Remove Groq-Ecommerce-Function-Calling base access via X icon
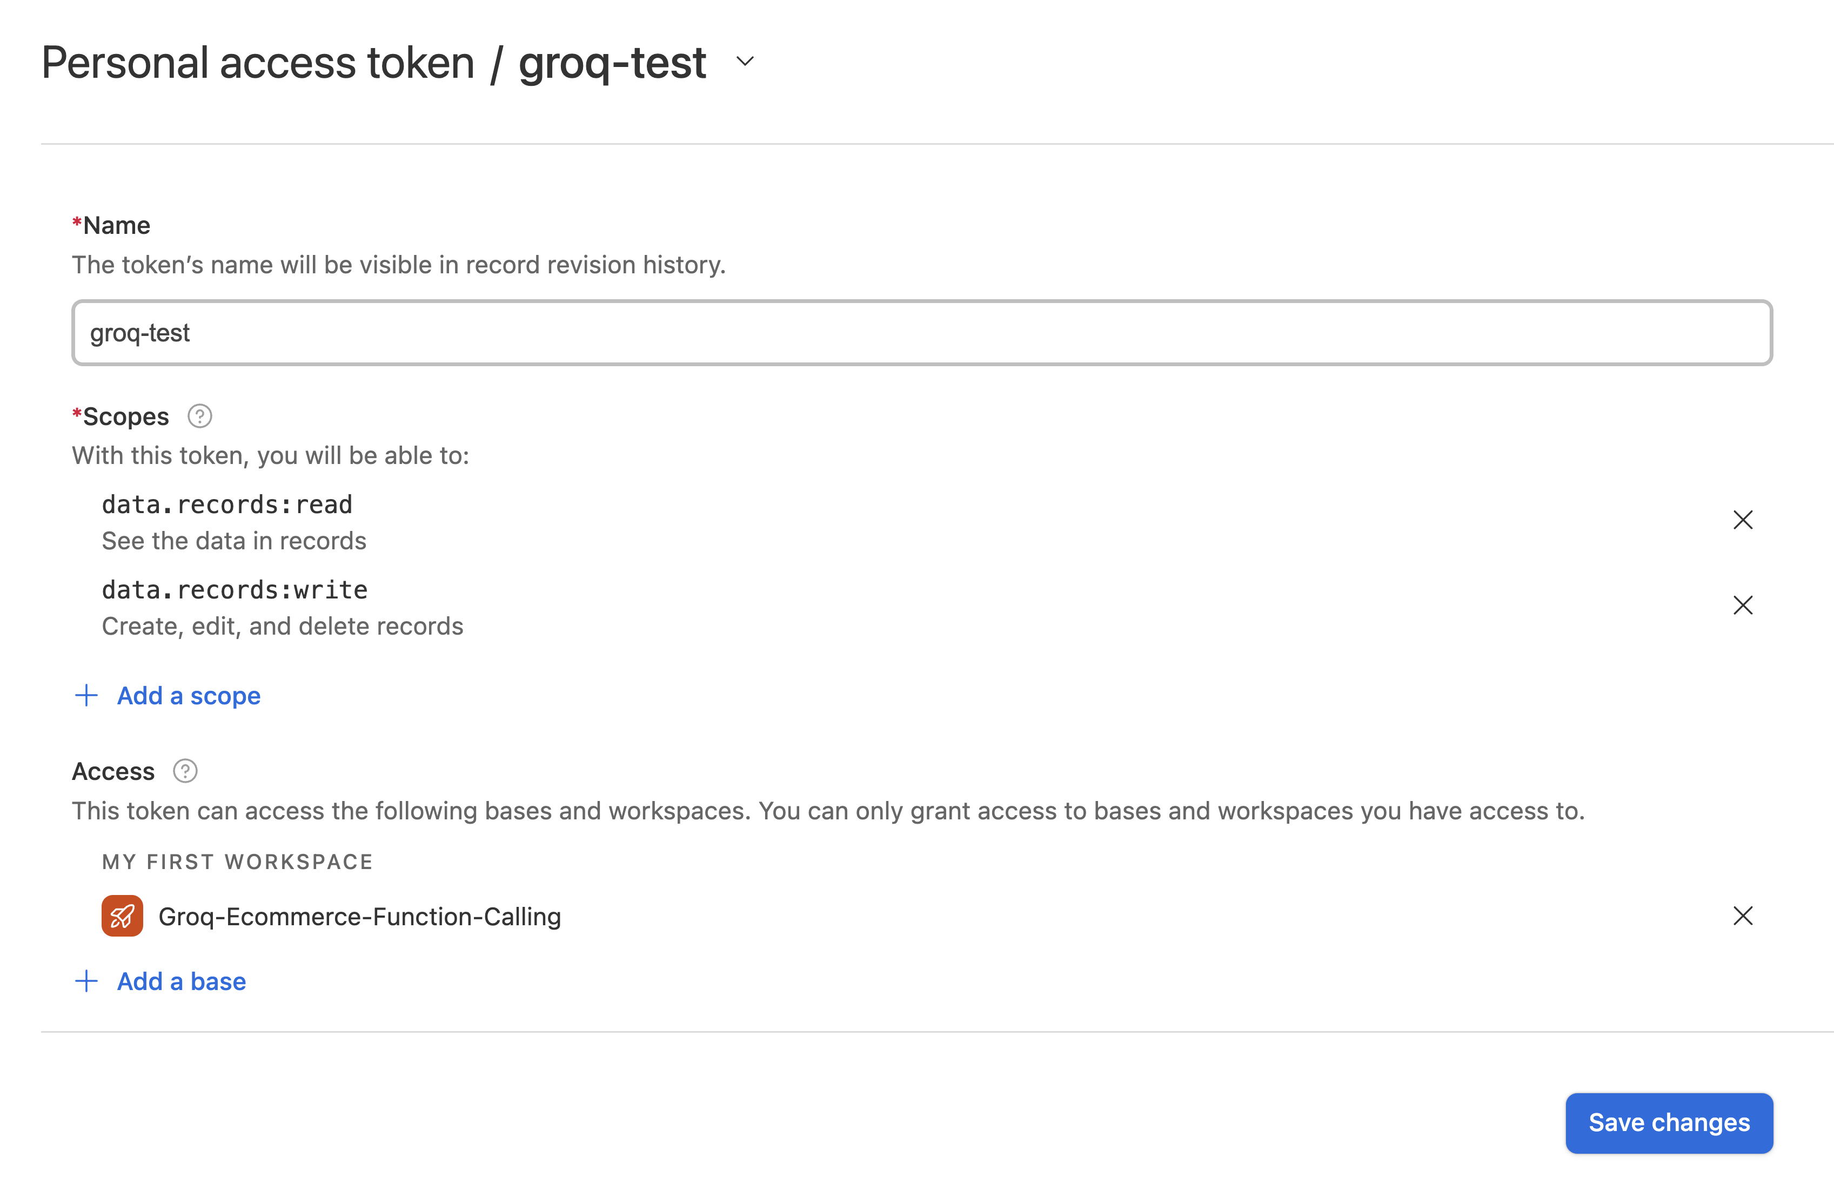Screen dimensions: 1834x1198 point(1743,916)
